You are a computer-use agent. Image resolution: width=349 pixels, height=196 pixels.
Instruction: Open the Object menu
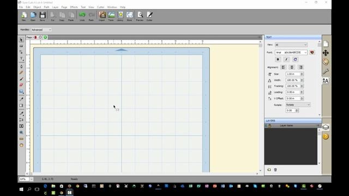[x=37, y=7]
